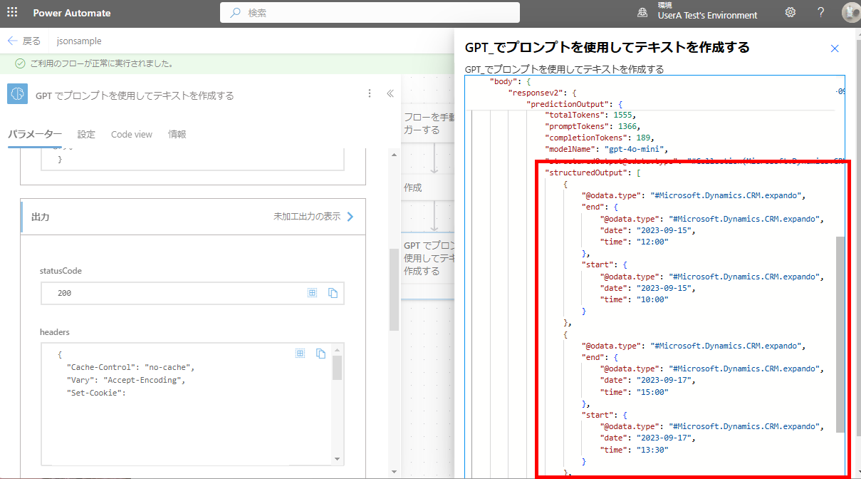Switch statusCode output to table view

[x=313, y=292]
